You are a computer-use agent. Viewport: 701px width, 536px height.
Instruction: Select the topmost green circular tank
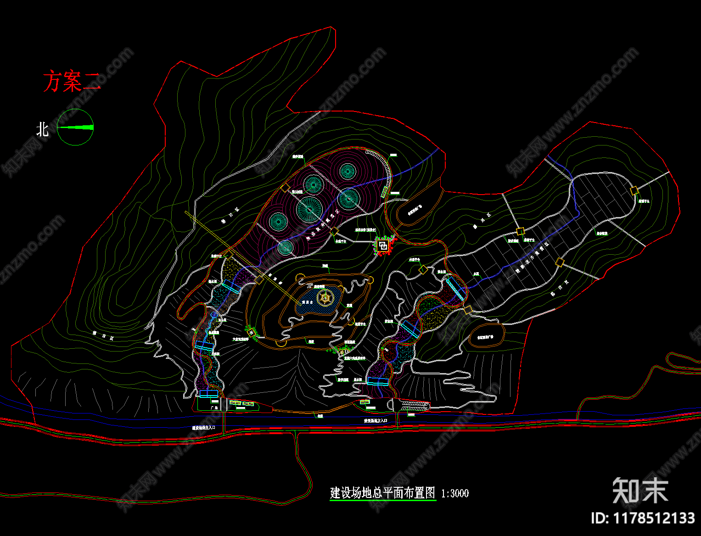[x=348, y=172]
